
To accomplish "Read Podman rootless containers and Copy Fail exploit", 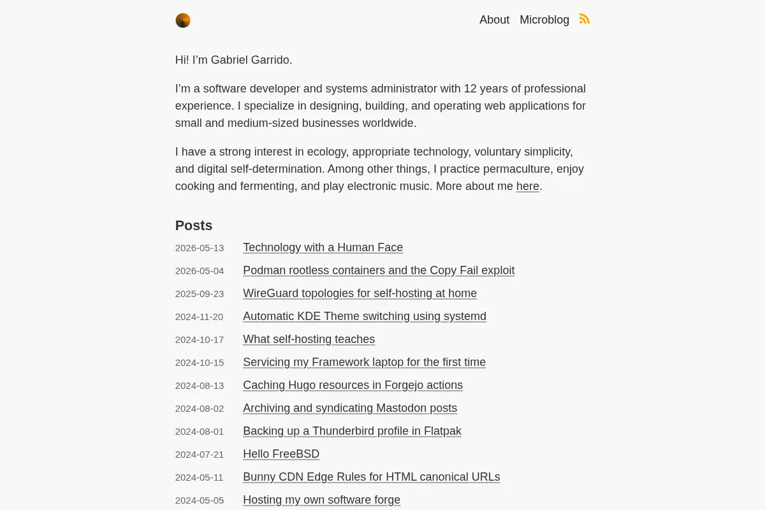I will 379,270.
